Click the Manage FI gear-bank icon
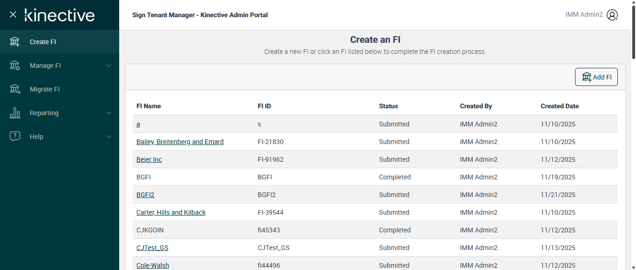Screen dimensions: 636x270 coord(15,66)
